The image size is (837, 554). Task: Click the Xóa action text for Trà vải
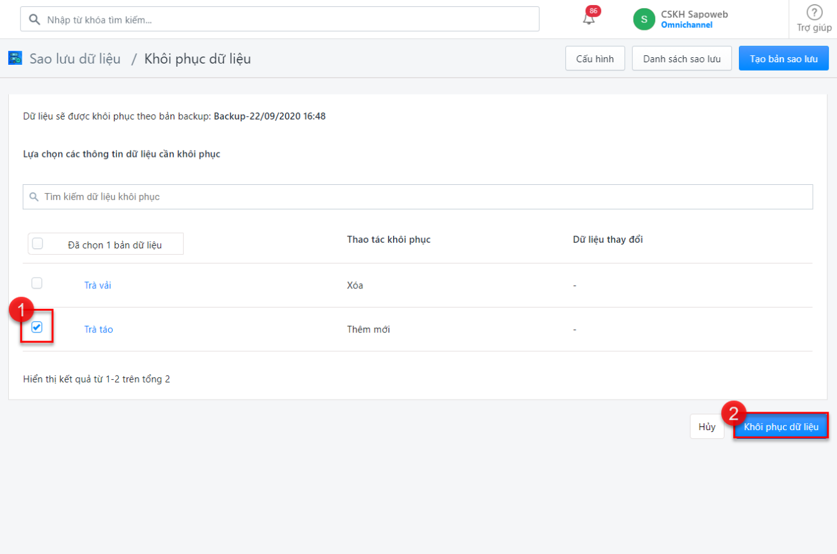[355, 285]
